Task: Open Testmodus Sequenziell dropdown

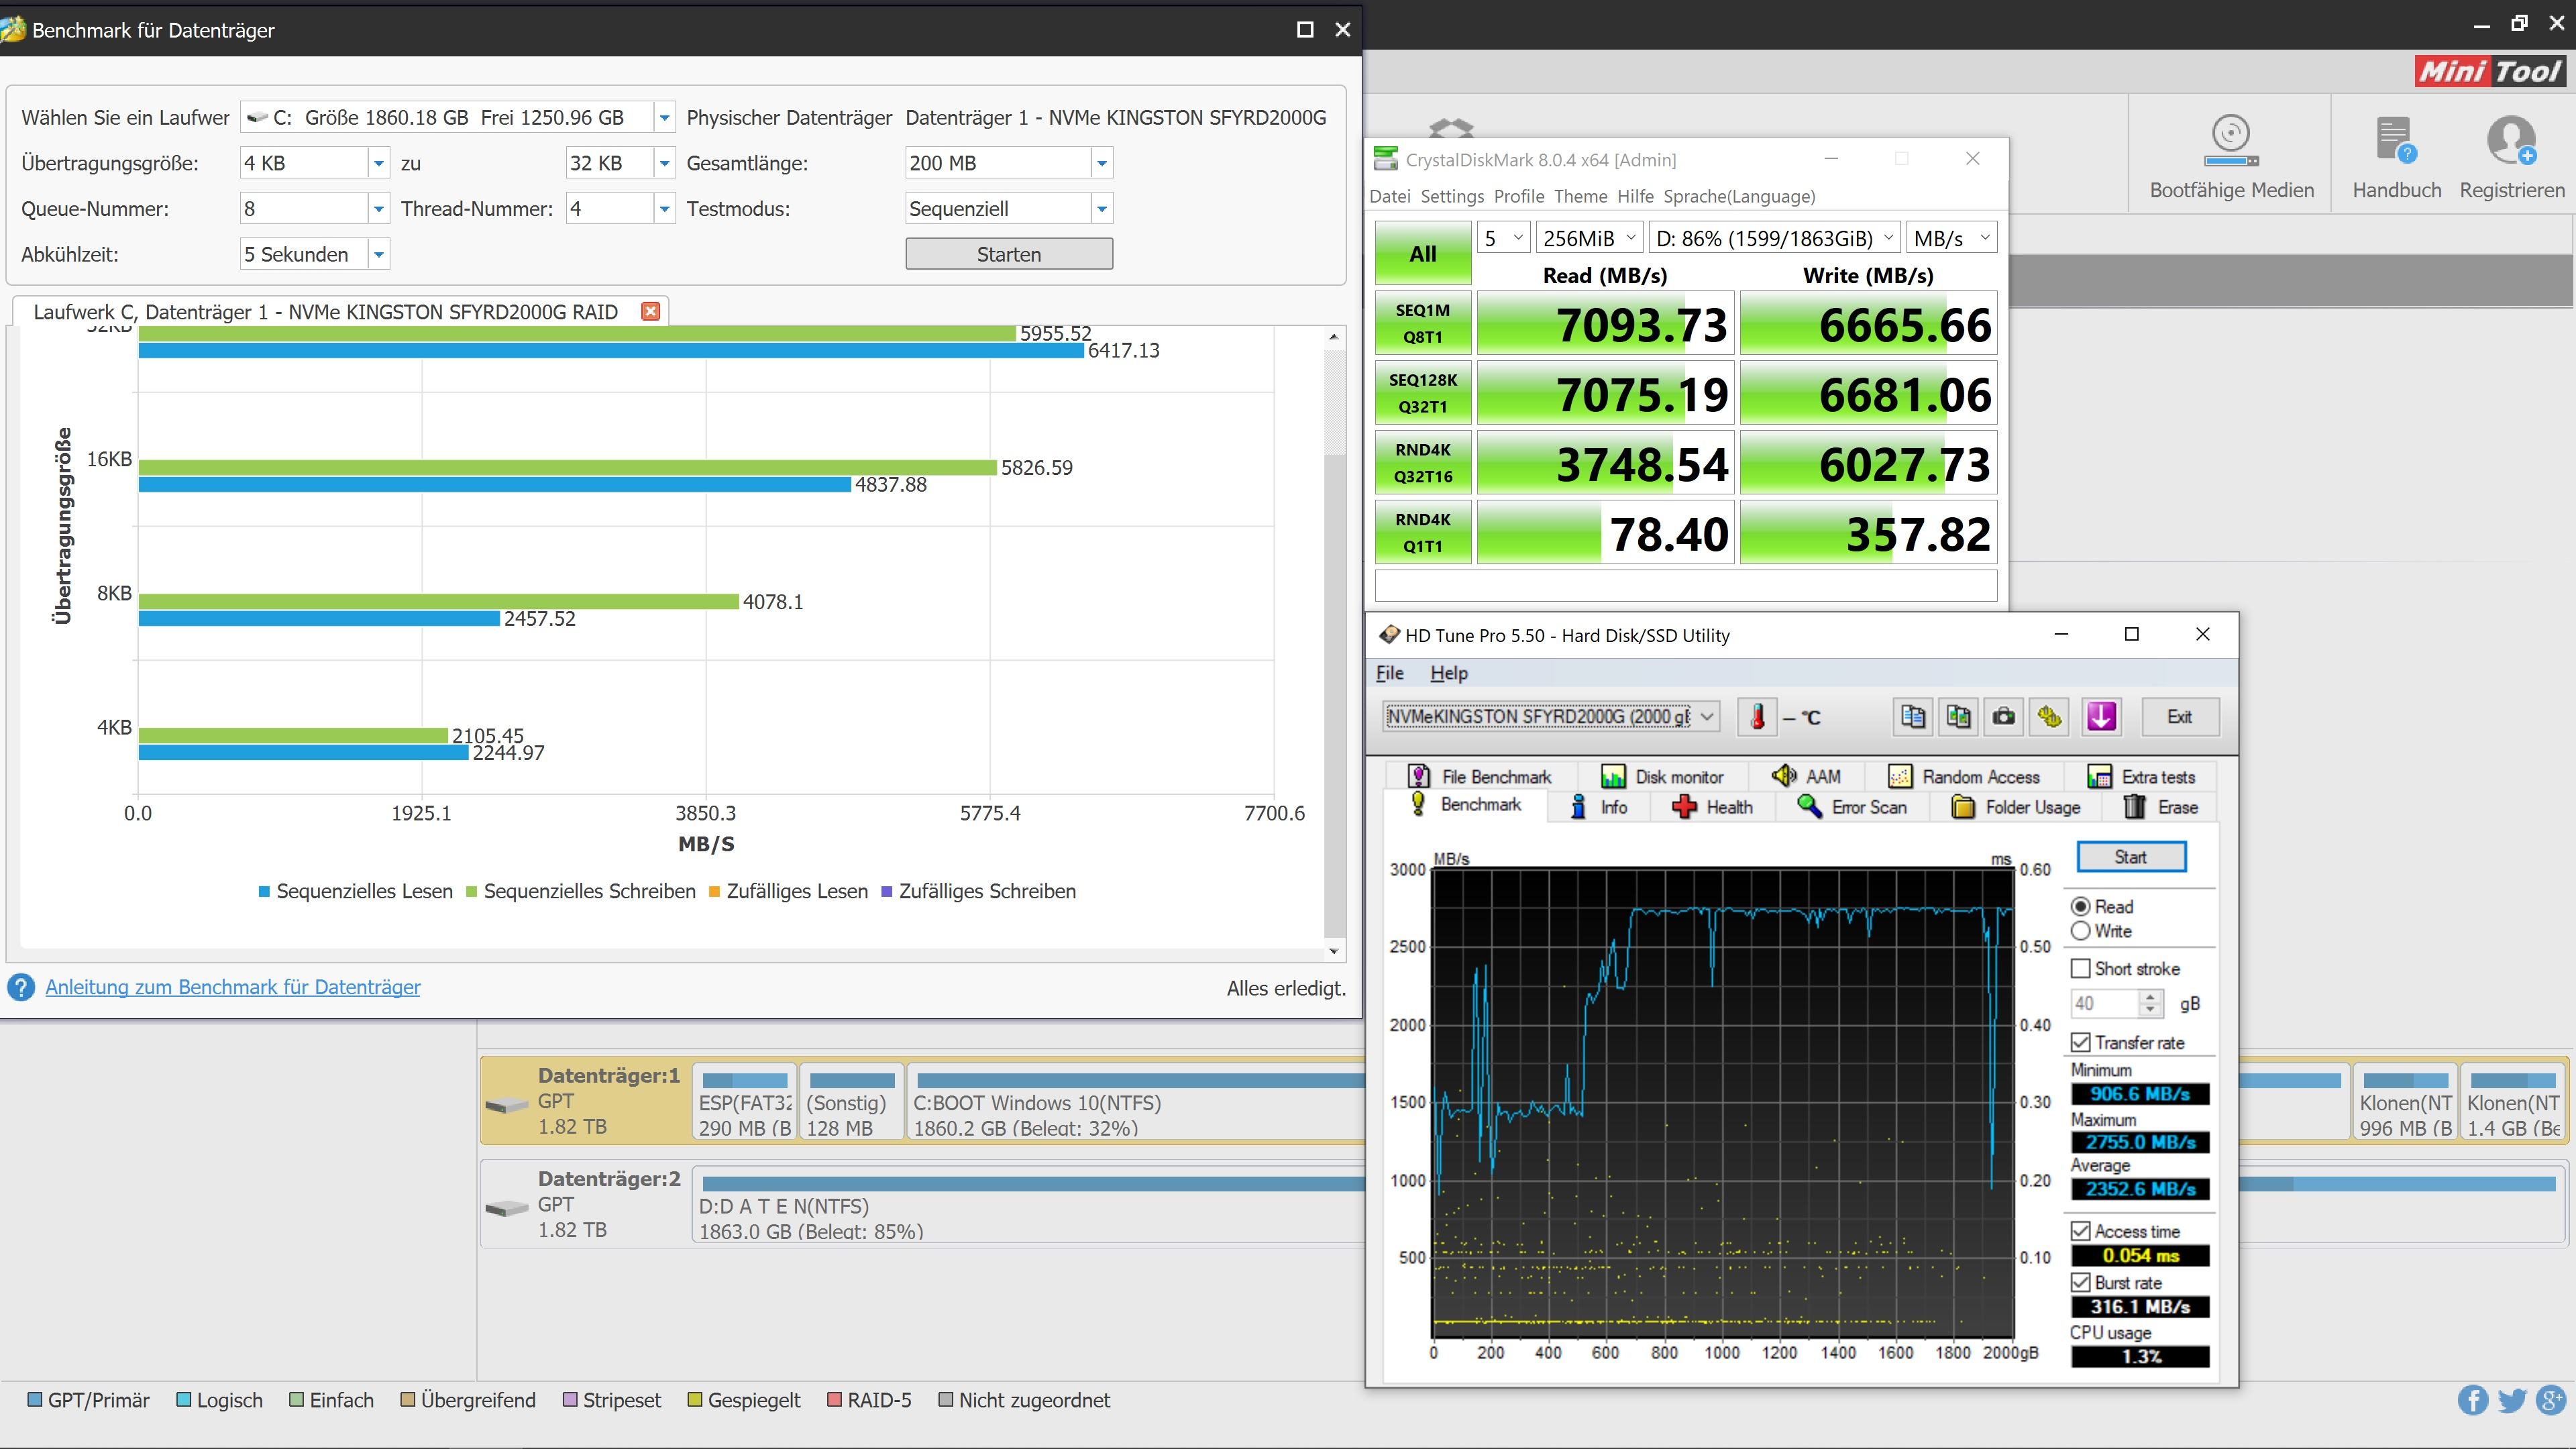Action: click(1101, 209)
